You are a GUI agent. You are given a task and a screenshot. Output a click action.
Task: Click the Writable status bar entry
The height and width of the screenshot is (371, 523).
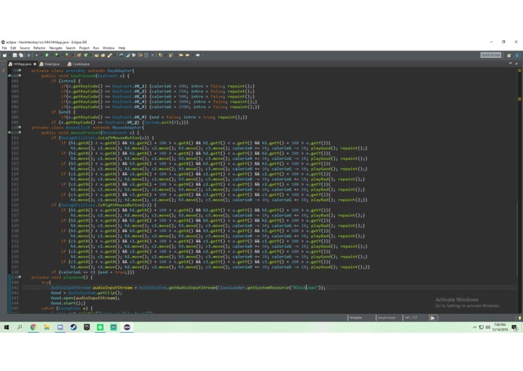tap(355, 318)
